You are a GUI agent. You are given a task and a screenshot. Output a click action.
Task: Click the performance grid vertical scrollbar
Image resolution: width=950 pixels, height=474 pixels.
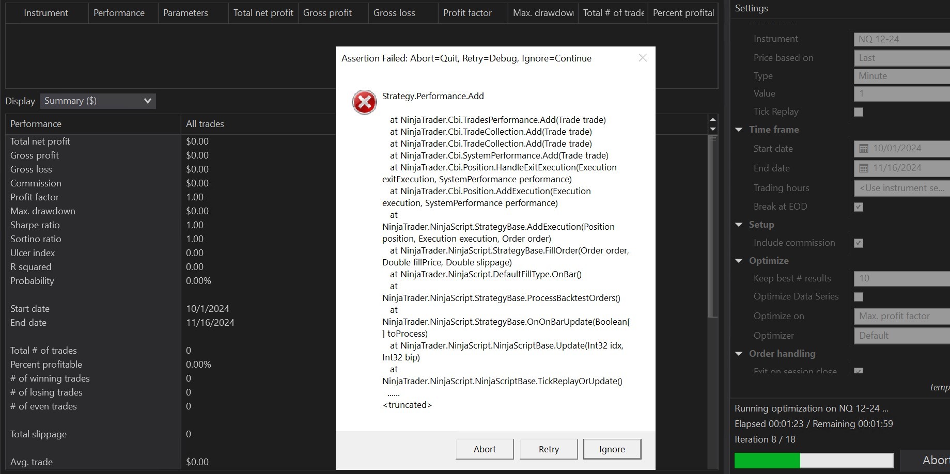713,226
